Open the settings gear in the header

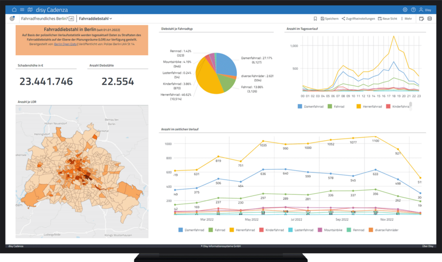pos(405,10)
